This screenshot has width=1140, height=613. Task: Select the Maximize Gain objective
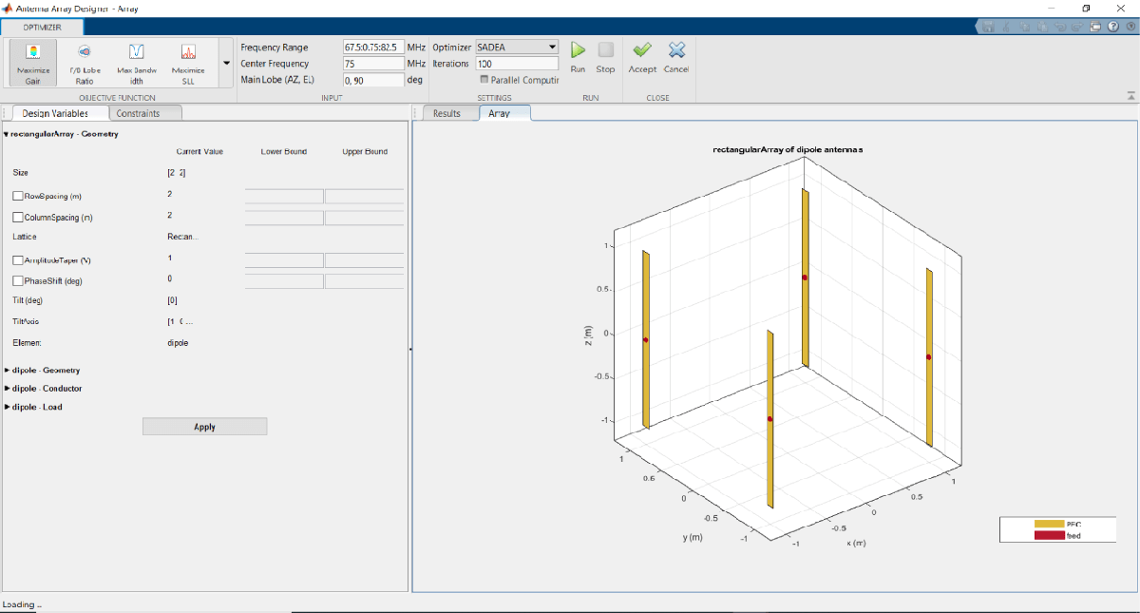[31, 62]
